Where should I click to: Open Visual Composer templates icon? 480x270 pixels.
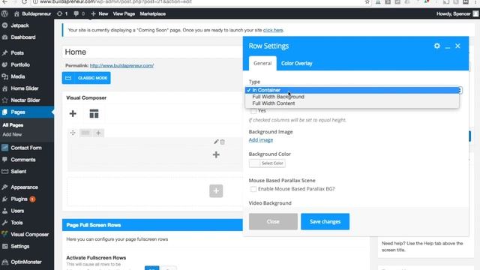(x=94, y=114)
